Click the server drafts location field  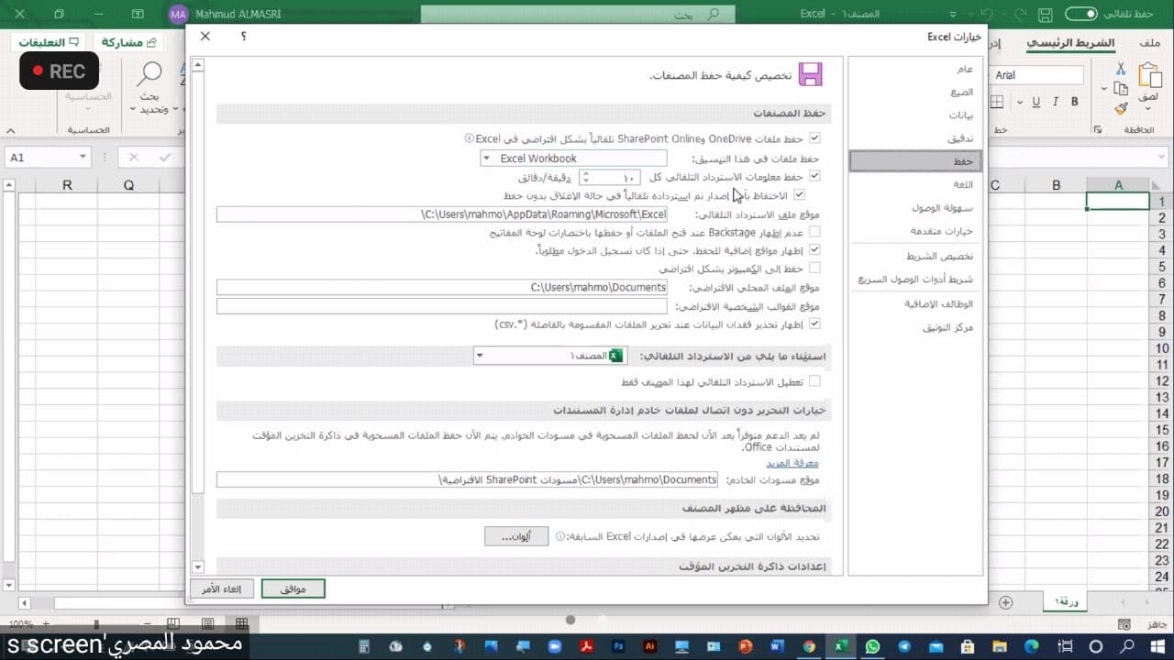[467, 479]
